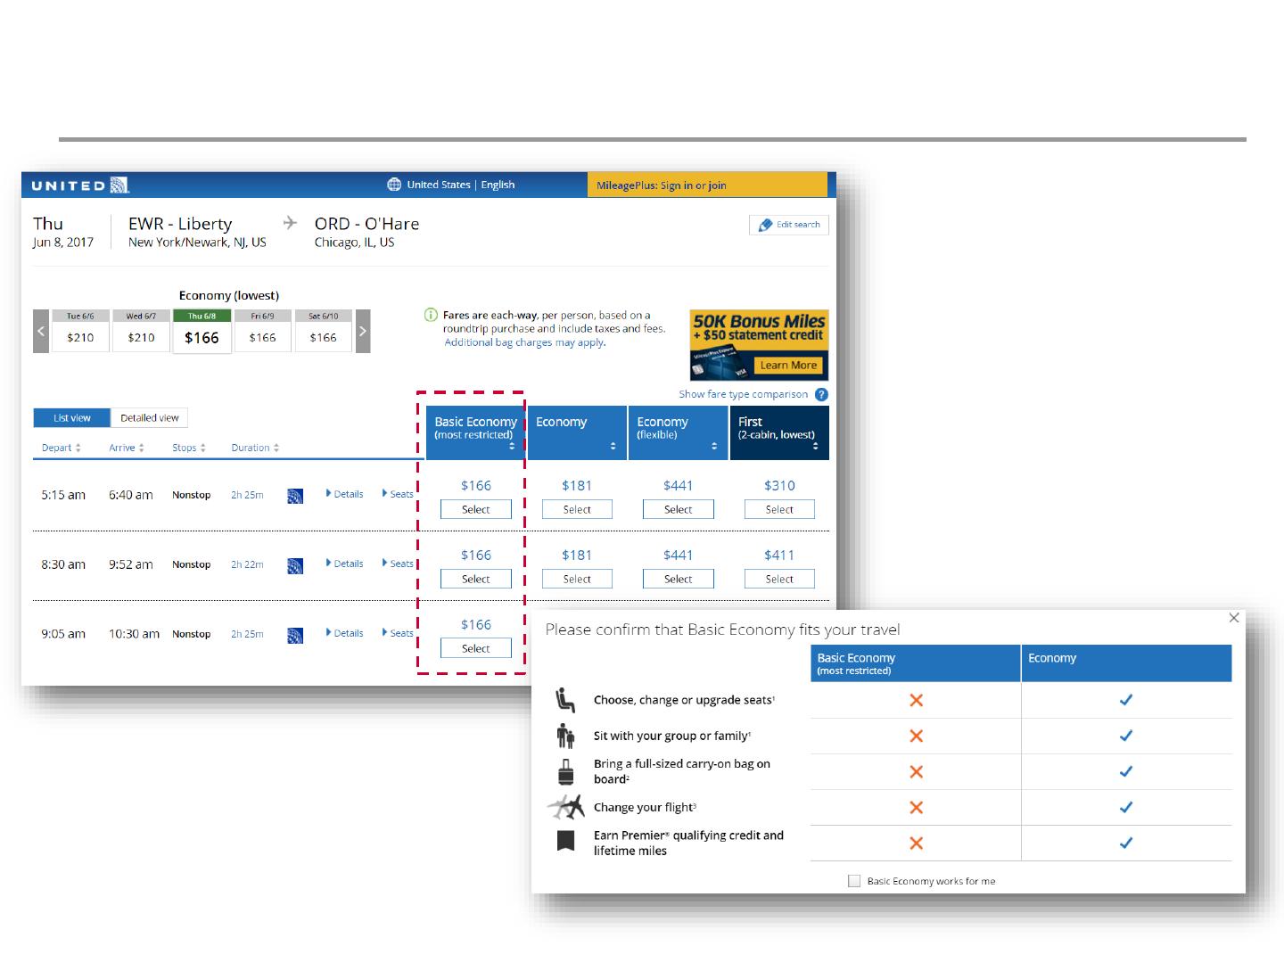
Task: Select the Sat 6/10 date tab
Action: pyautogui.click(x=323, y=331)
